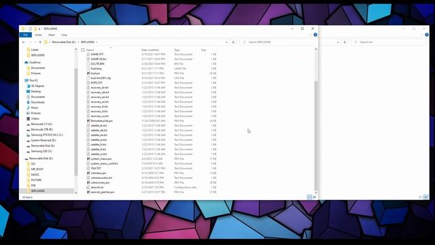Click the navigation pane vertical scrollbar
Image resolution: width=435 pixels, height=245 pixels.
[x=76, y=122]
